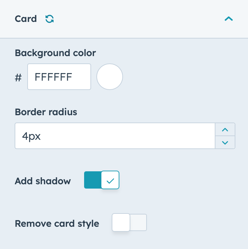Viewport: 248px width, 249px height.
Task: Disable the Add shadow toggle
Action: pos(102,180)
